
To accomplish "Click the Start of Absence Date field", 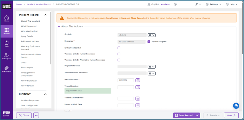I will tap(126, 98).
